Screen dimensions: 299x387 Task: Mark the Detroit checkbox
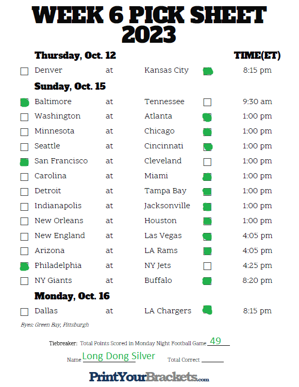pos(24,192)
